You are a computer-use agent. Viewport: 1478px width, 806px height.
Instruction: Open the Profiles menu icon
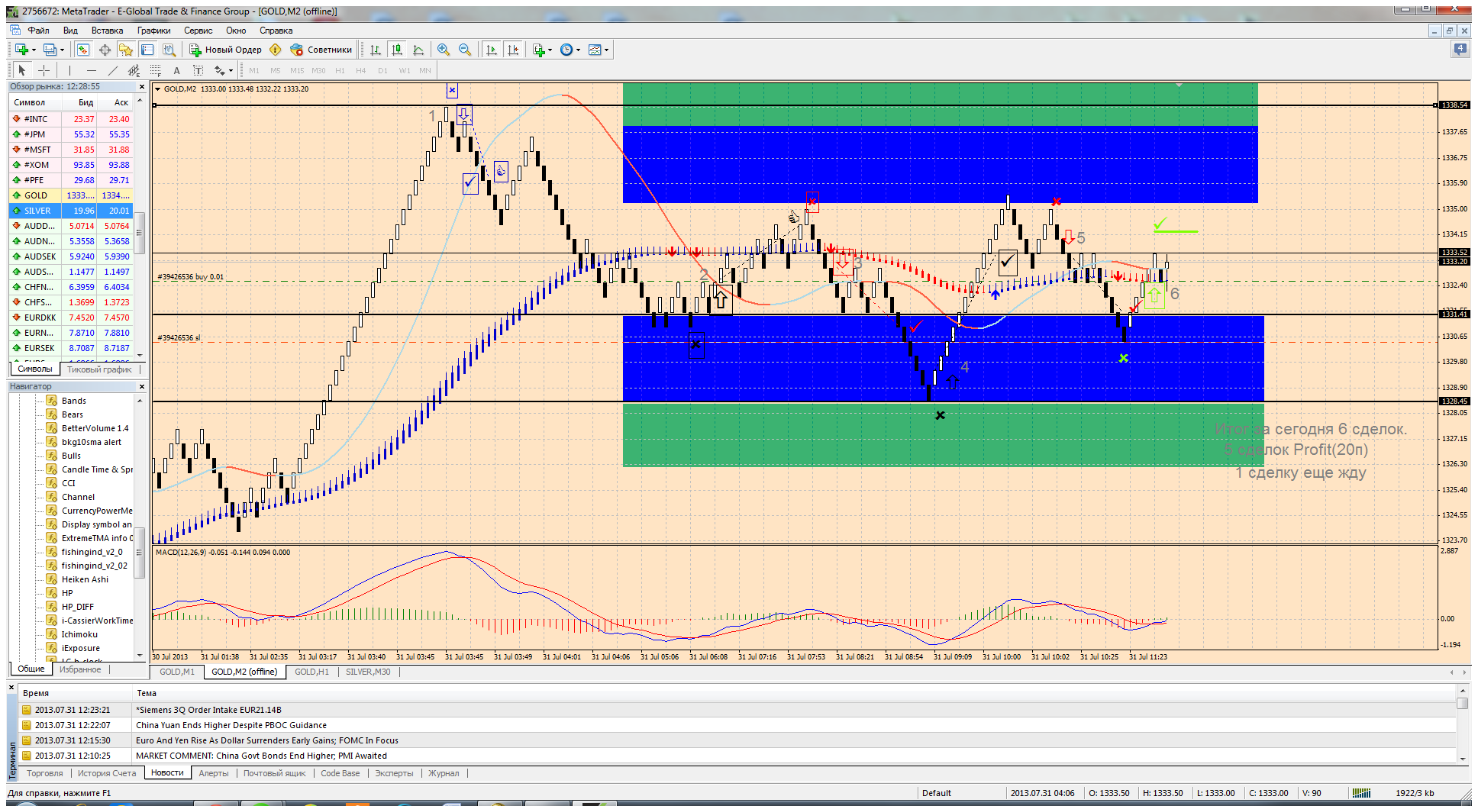[50, 50]
